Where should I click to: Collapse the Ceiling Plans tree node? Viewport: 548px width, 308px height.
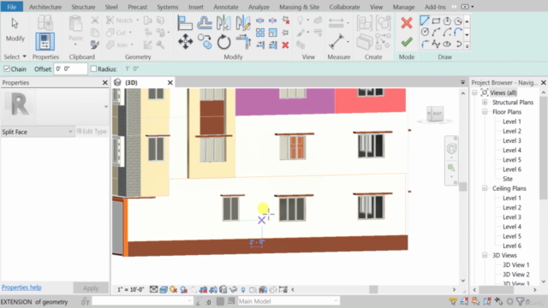click(485, 188)
